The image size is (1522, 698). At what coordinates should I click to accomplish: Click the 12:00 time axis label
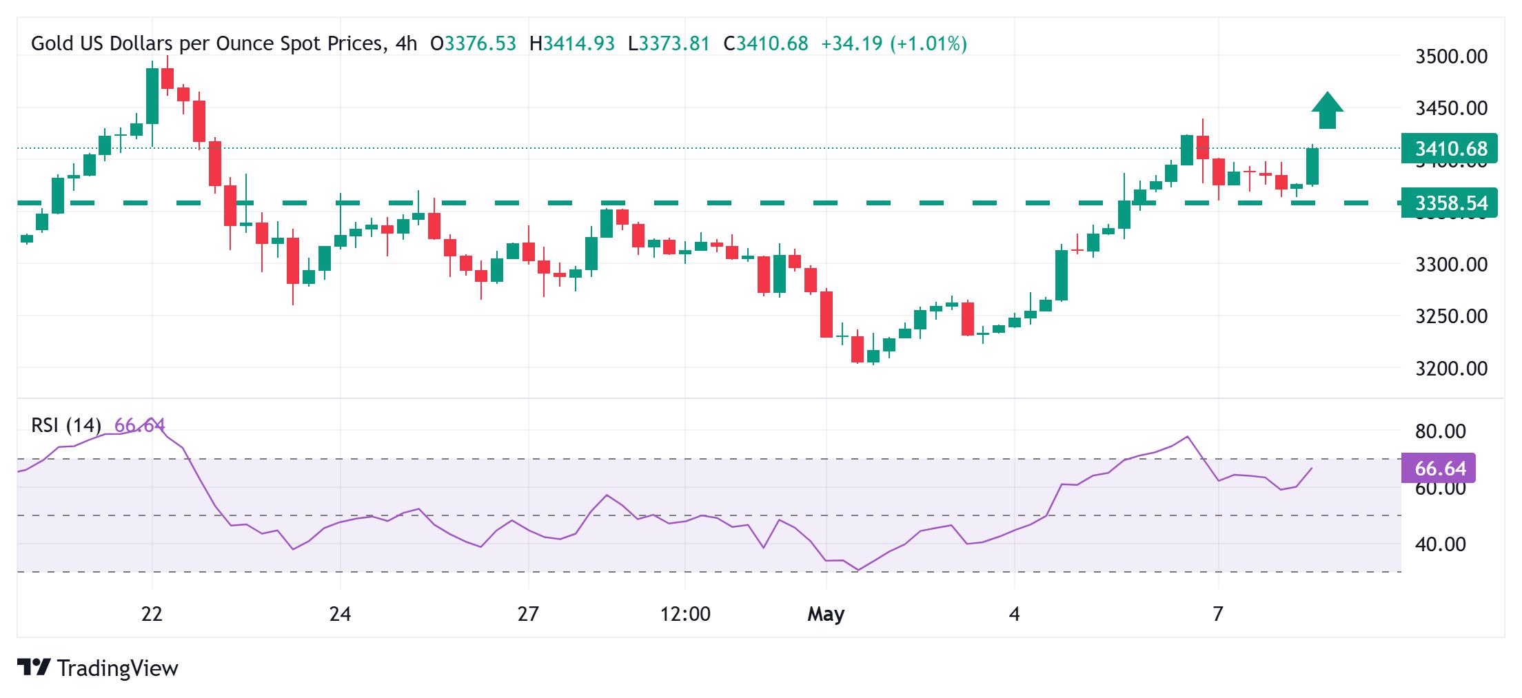(685, 613)
